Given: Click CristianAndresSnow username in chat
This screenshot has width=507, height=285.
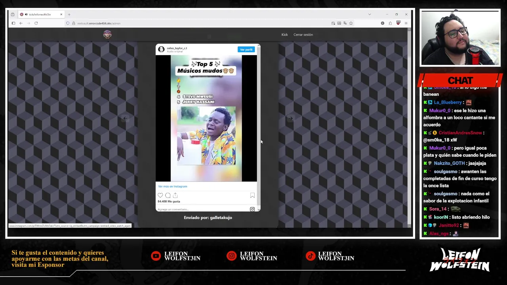Looking at the screenshot, I should coord(460,133).
